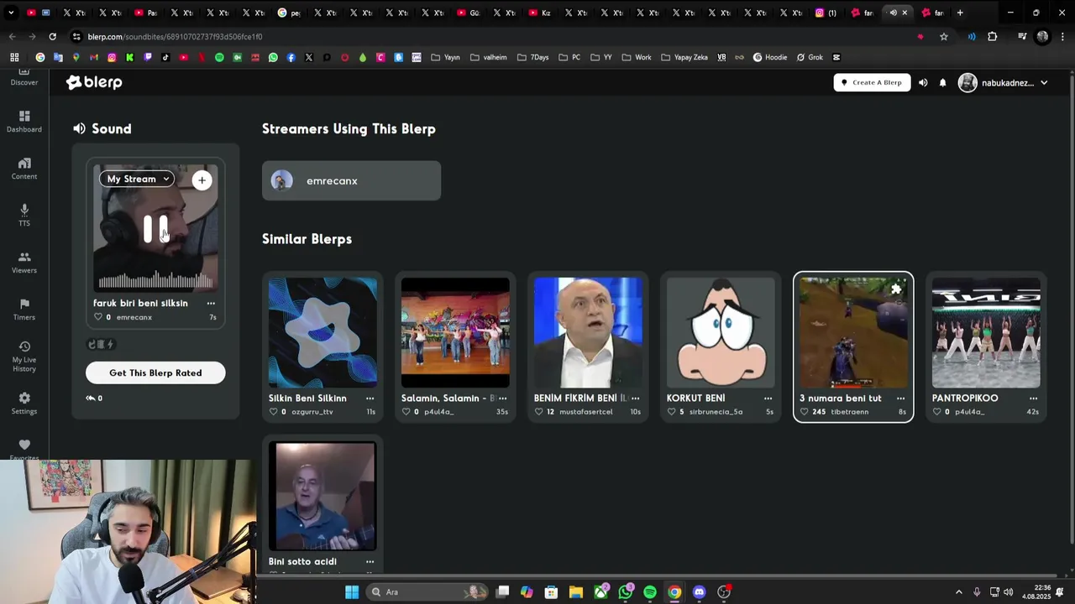The width and height of the screenshot is (1075, 604).
Task: Open the Yayın bookmark folder
Action: click(445, 57)
